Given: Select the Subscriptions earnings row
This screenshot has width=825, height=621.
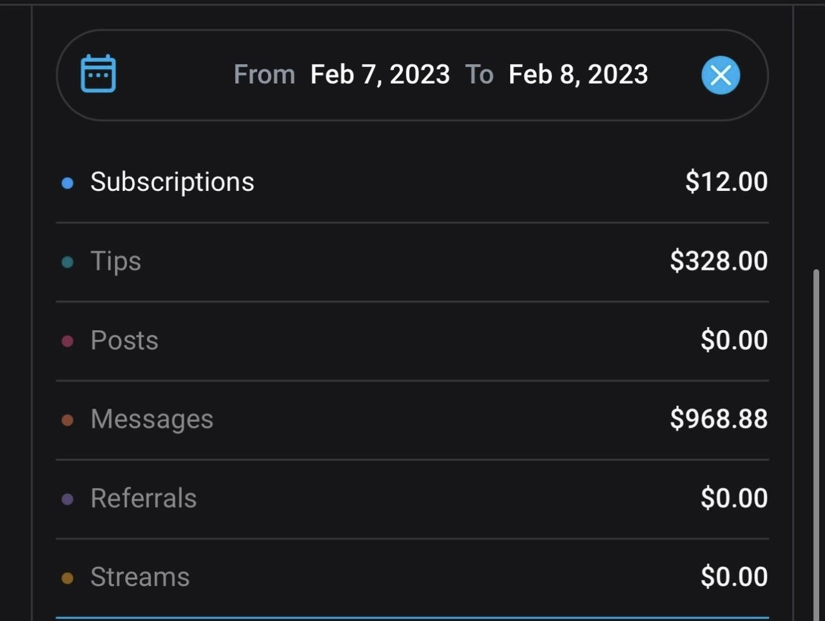Looking at the screenshot, I should tap(412, 182).
